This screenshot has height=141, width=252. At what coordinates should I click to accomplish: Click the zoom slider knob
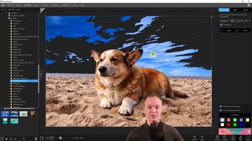click(x=60, y=138)
